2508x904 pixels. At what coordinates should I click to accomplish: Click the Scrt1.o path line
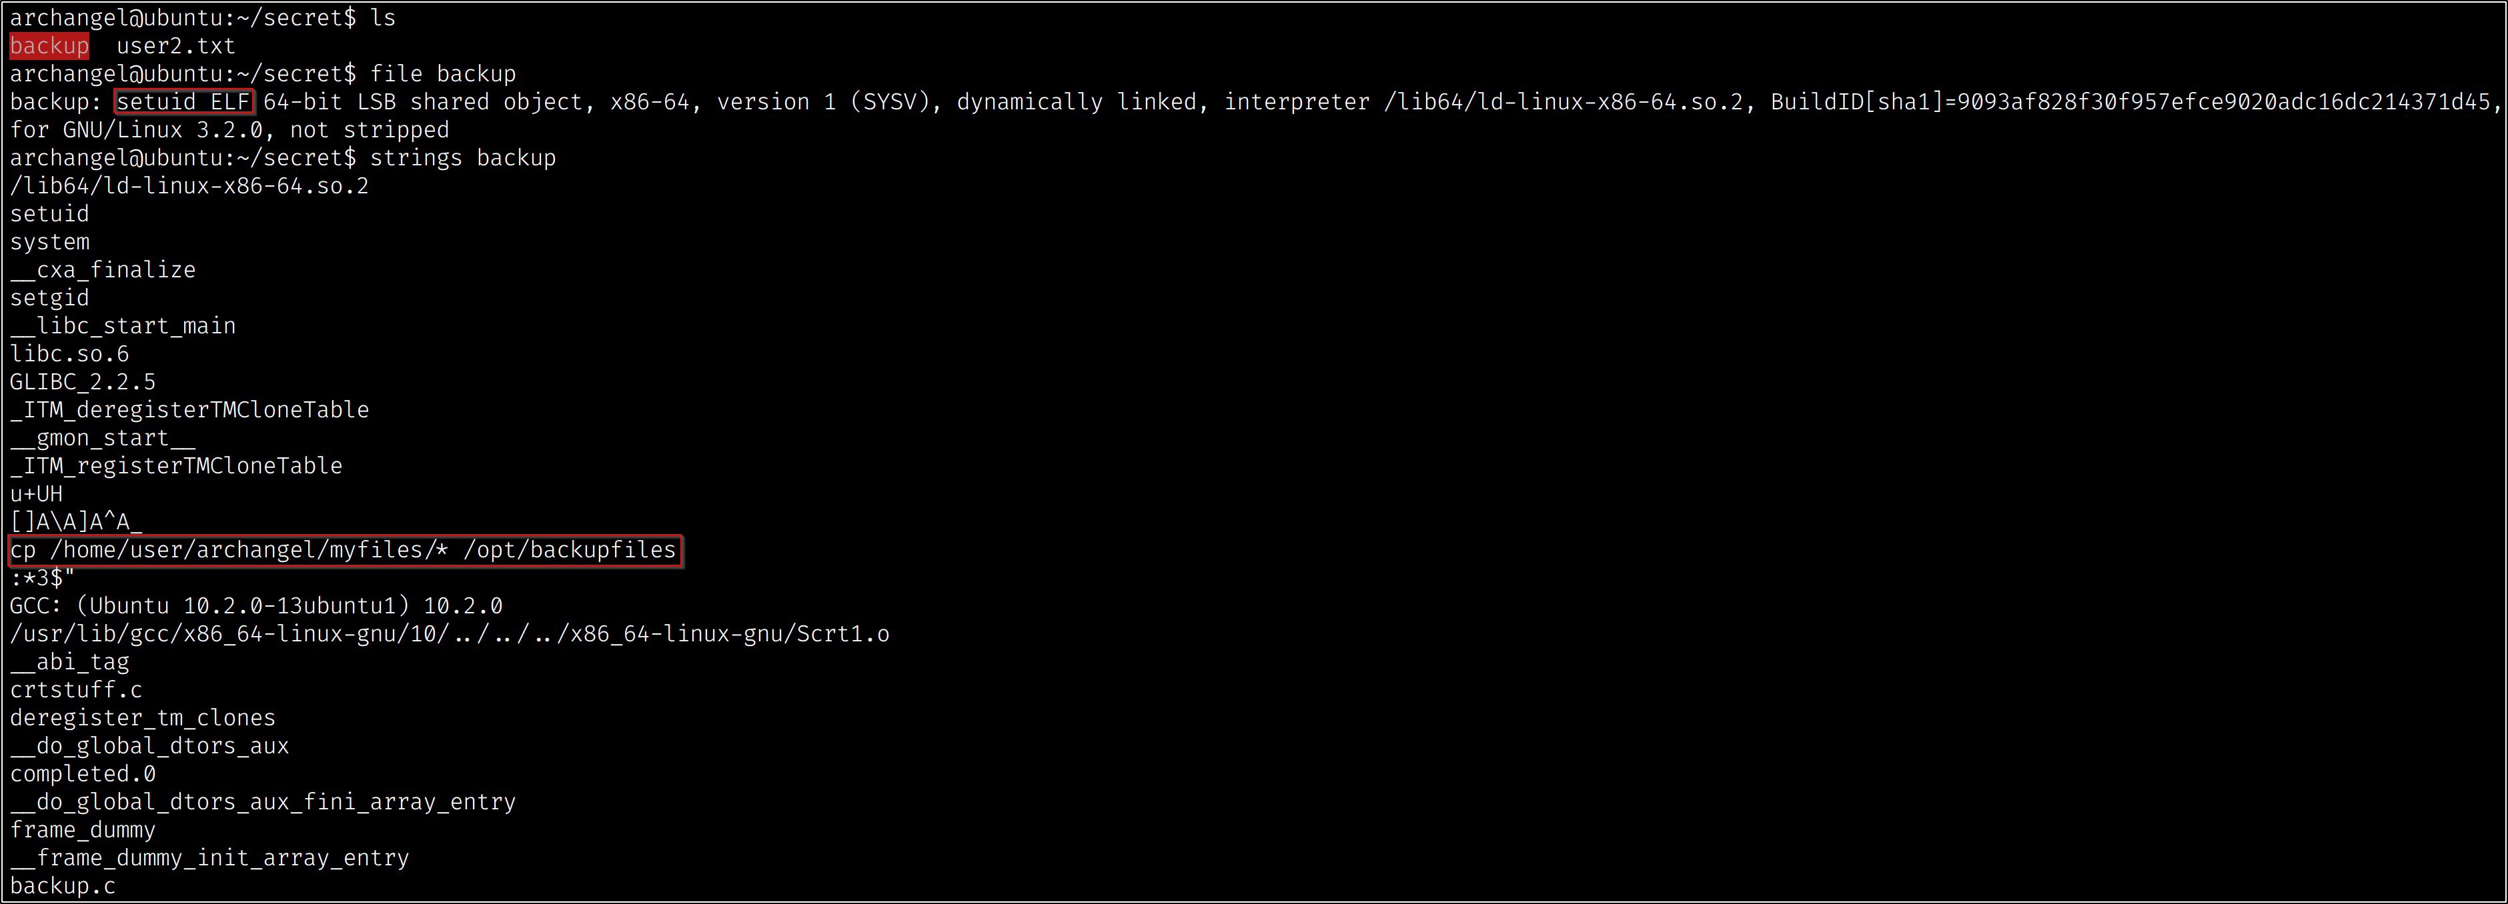tap(449, 633)
